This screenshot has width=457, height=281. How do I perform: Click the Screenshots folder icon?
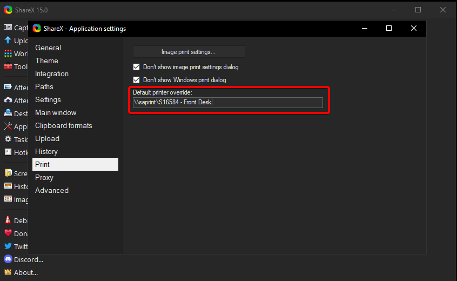pyautogui.click(x=8, y=173)
